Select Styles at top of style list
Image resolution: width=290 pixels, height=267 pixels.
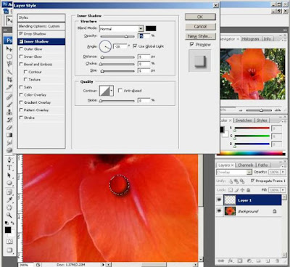click(41, 17)
